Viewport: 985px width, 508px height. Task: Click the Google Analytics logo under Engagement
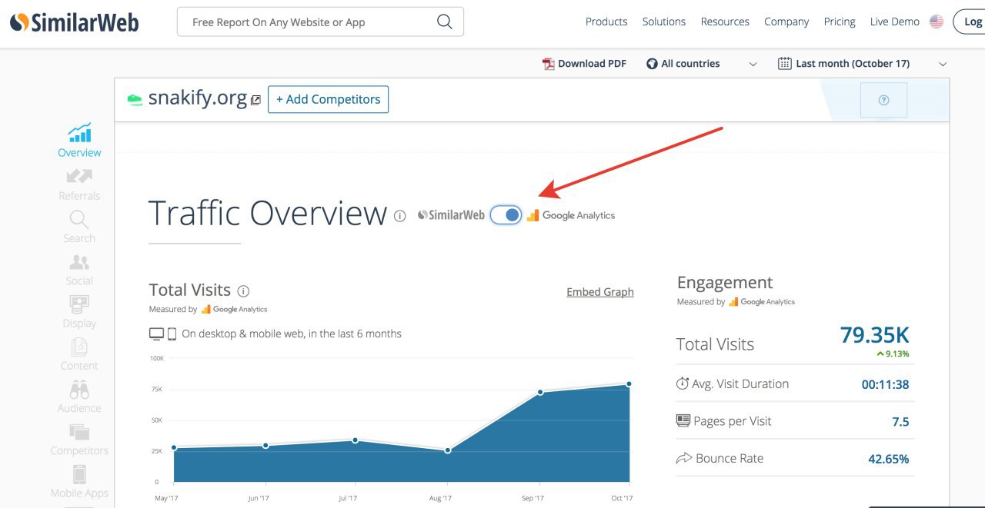pyautogui.click(x=762, y=302)
